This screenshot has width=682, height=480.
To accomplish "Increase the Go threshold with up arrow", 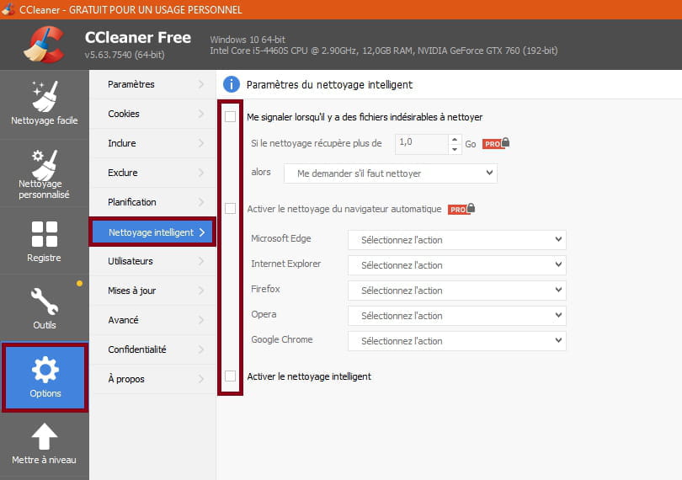I will pyautogui.click(x=455, y=139).
